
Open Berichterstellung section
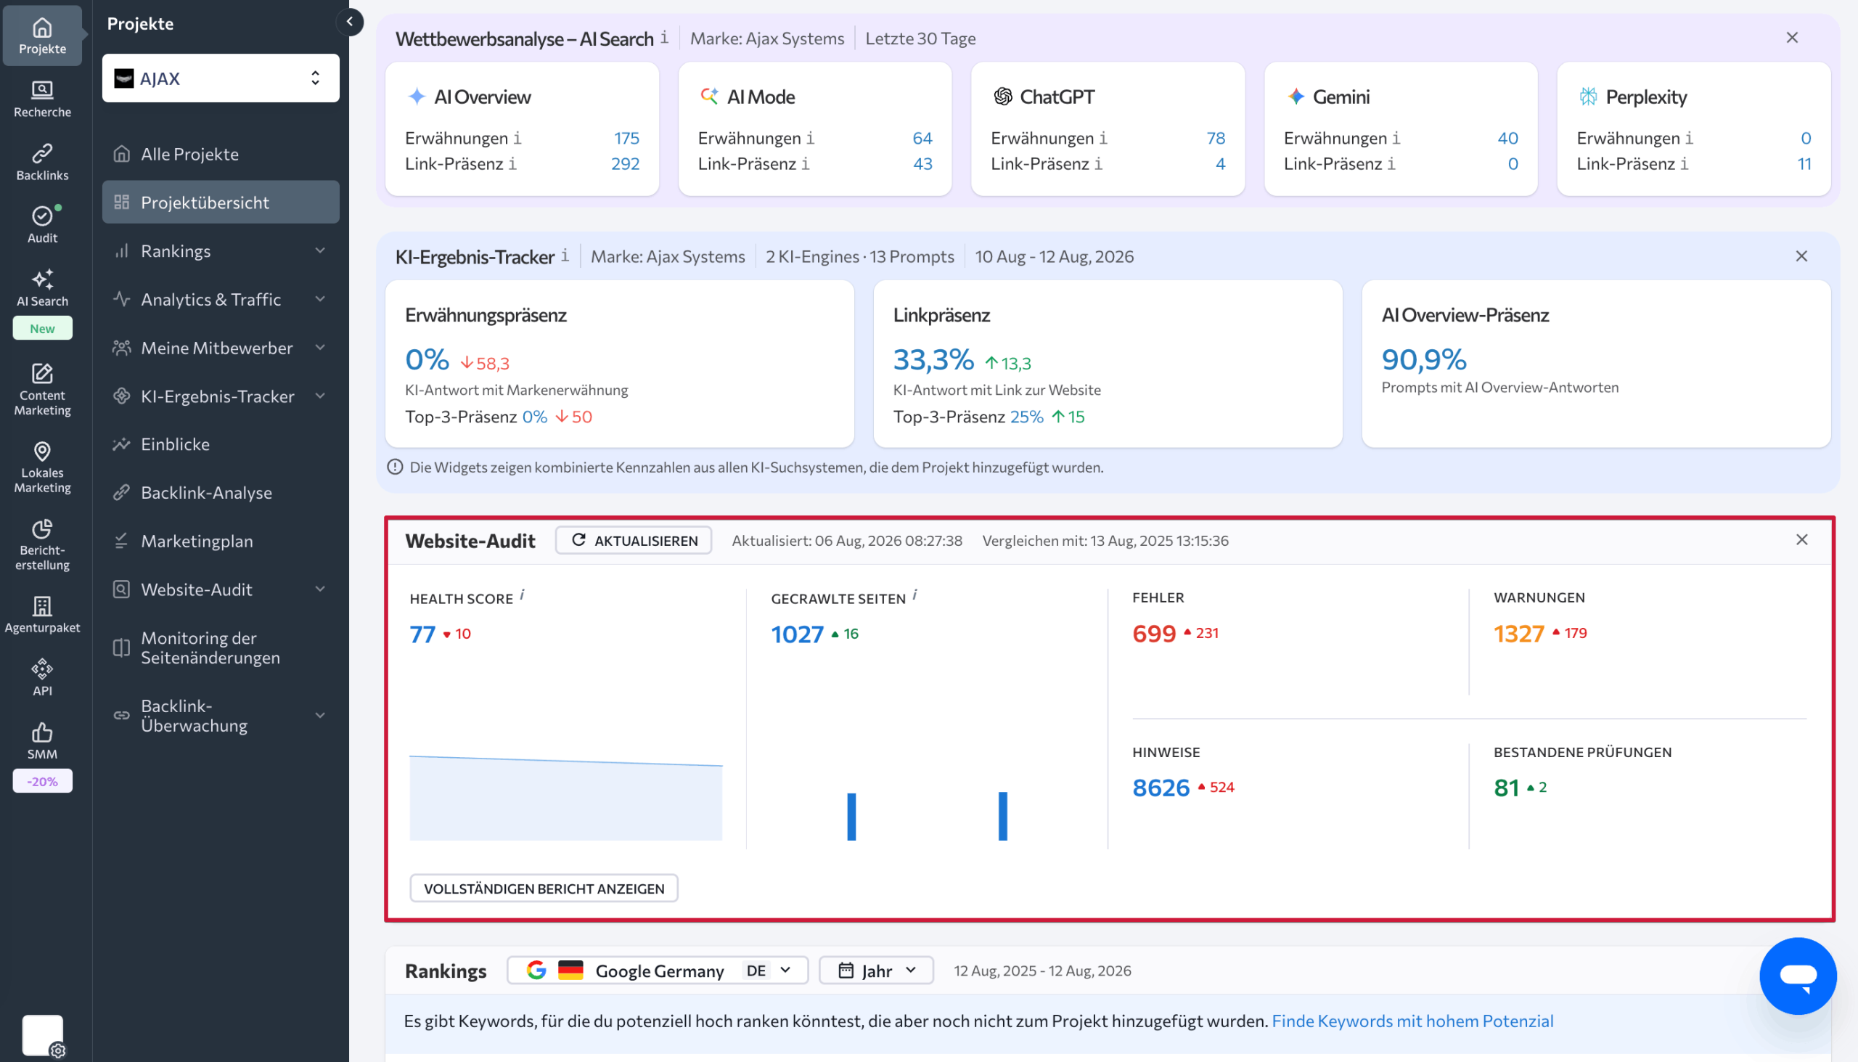pos(42,545)
